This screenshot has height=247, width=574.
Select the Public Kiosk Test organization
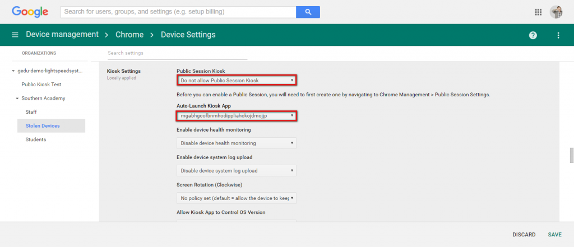pos(41,85)
